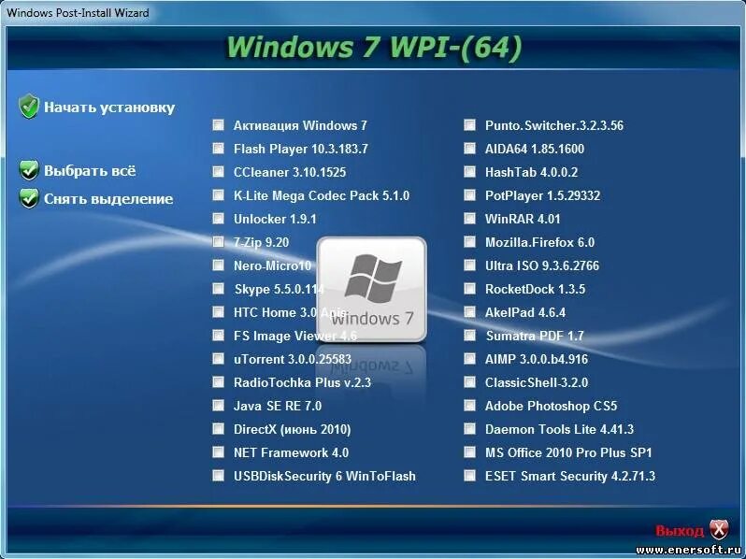Screen dimensions: 746x559
Task: Click the check icon beside Снять выделение
Action: tap(29, 198)
